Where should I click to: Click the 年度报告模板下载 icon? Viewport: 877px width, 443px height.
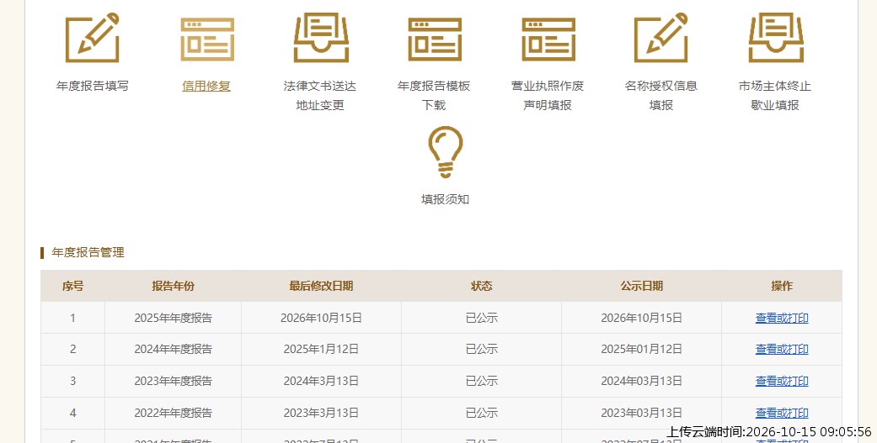435,39
